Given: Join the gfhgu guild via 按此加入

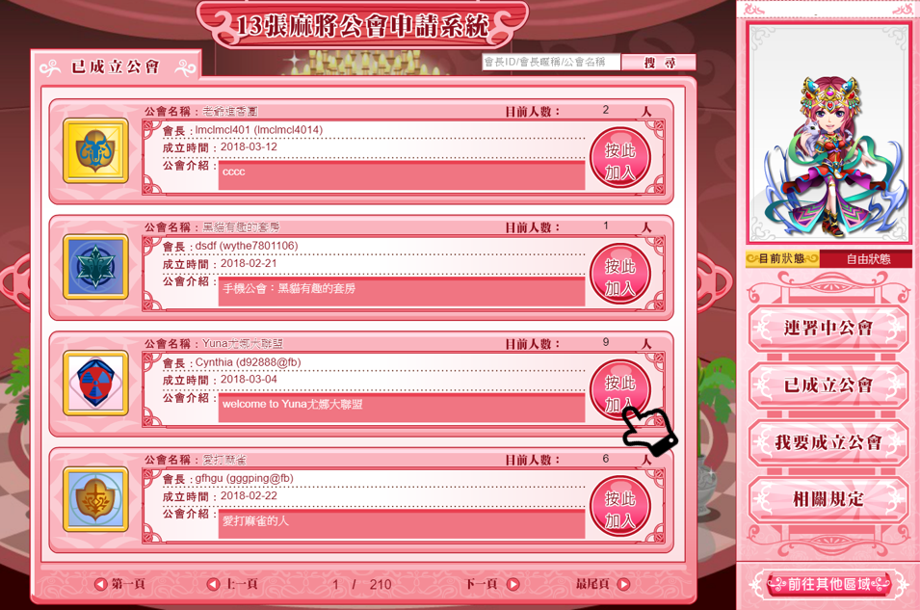Looking at the screenshot, I should click(x=620, y=506).
